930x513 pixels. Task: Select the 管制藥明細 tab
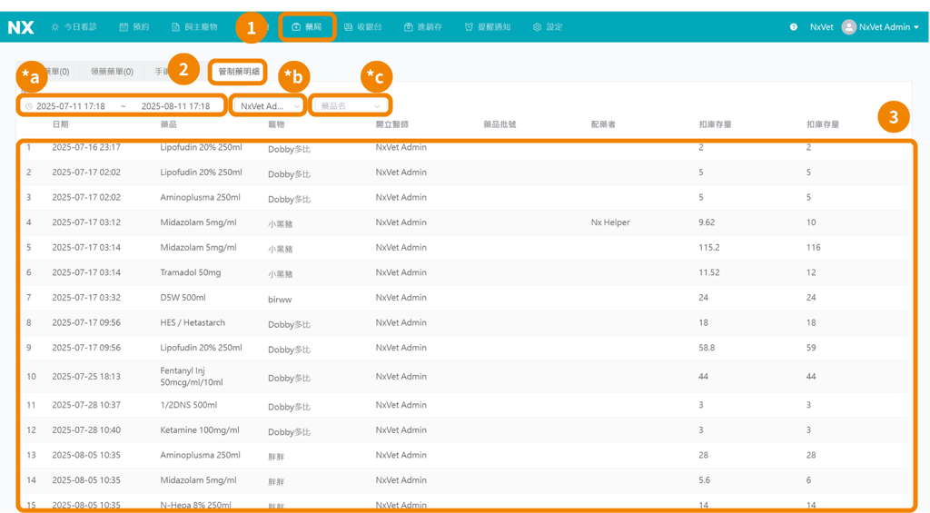coord(239,72)
